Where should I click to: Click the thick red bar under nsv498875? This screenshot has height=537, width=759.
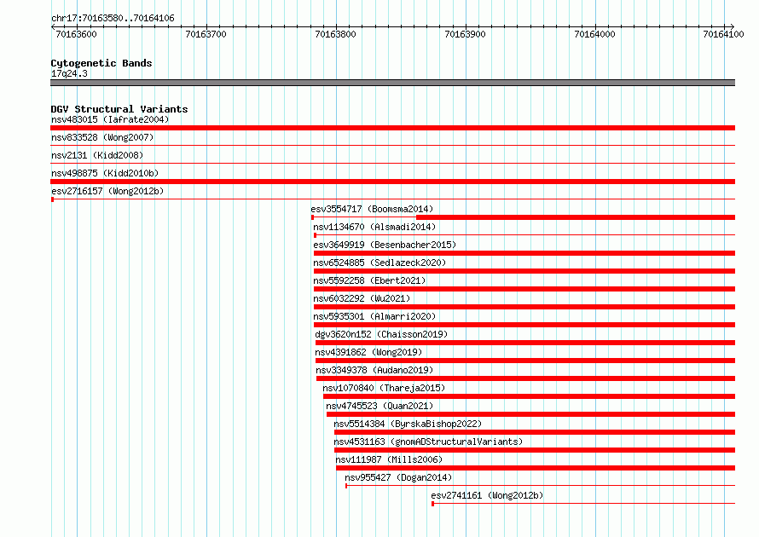tap(392, 182)
